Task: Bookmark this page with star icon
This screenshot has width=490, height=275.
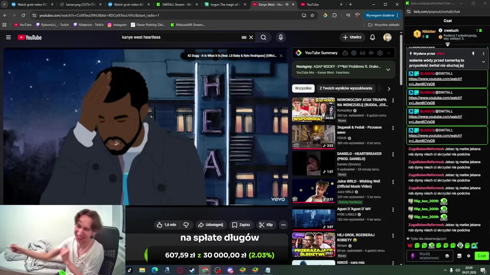Action: tap(312, 15)
